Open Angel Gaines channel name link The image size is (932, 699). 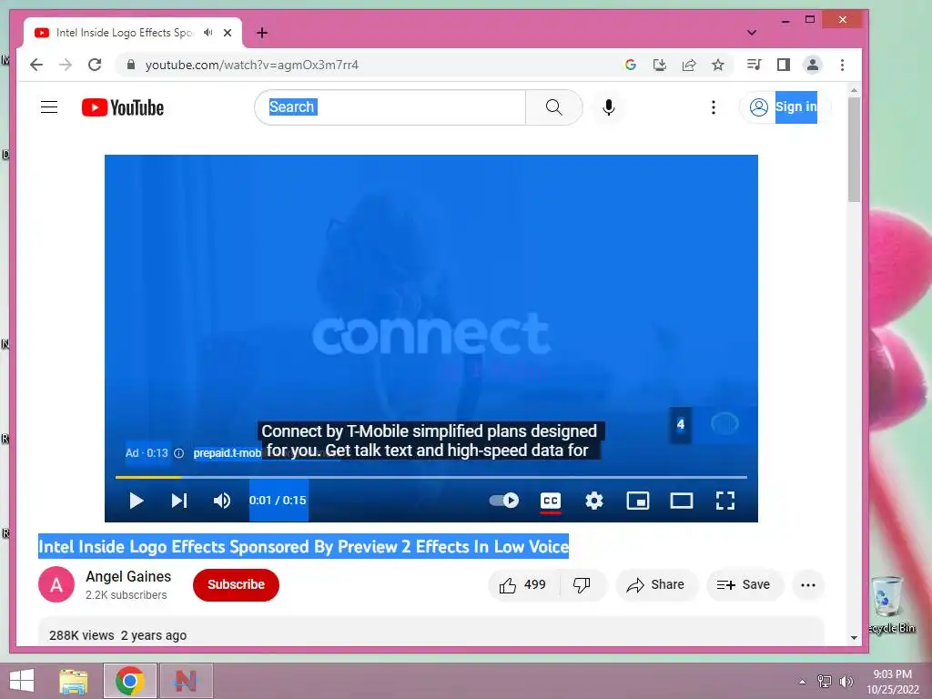pyautogui.click(x=128, y=576)
